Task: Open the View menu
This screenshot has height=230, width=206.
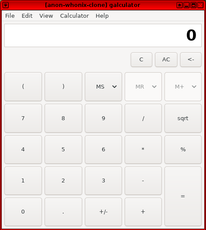Action: click(46, 16)
